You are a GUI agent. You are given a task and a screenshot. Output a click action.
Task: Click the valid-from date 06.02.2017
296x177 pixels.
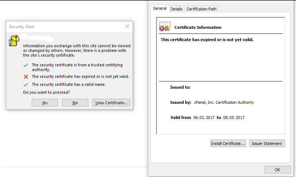pyautogui.click(x=204, y=118)
